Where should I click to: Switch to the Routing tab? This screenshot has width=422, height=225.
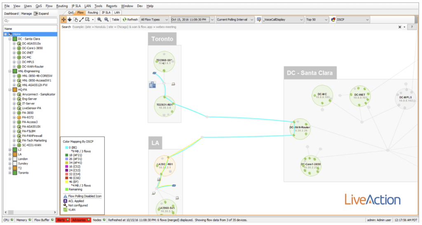(93, 12)
